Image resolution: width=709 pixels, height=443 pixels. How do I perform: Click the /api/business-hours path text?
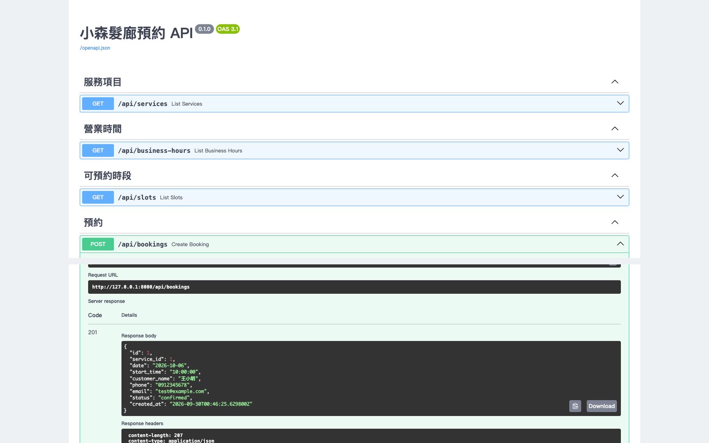(x=154, y=151)
